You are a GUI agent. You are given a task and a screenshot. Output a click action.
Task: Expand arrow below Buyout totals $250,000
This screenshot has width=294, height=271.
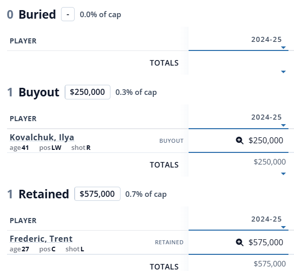(x=283, y=174)
